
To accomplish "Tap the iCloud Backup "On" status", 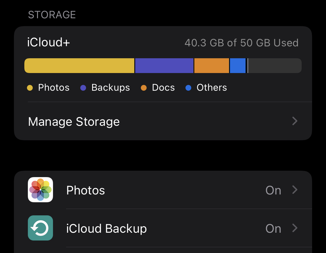I will tap(273, 229).
